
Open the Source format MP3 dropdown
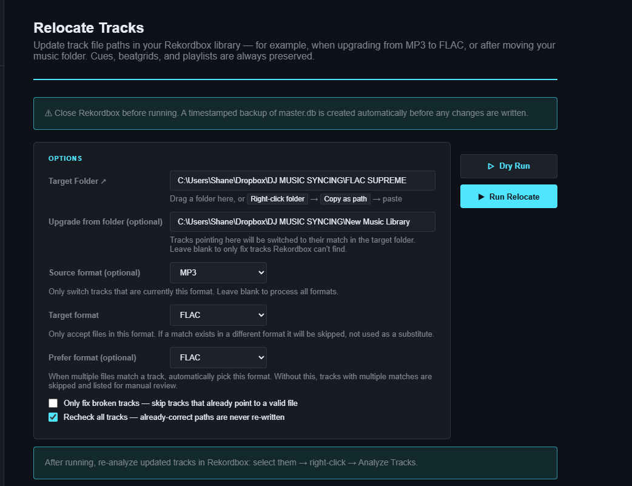pyautogui.click(x=218, y=272)
